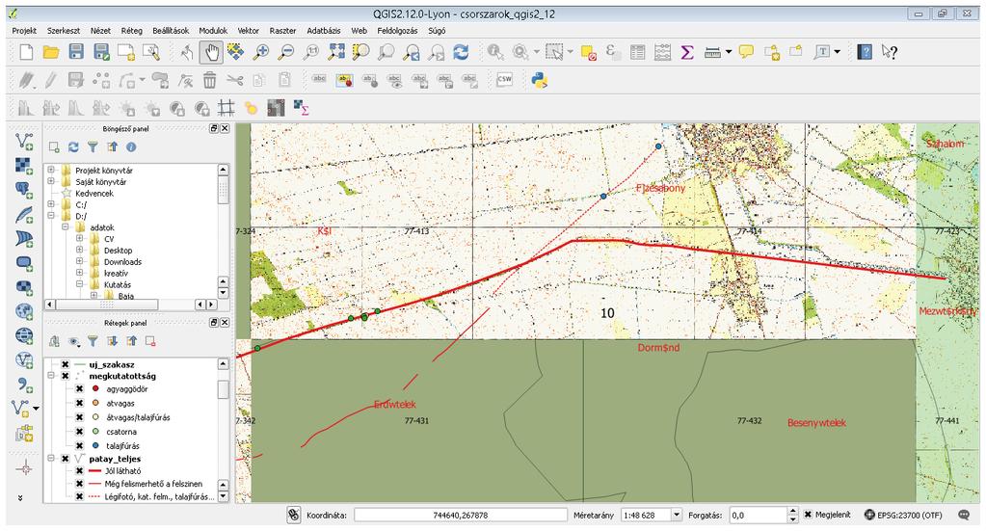
Task: Show statistical summary with the Sigma icon
Action: (687, 52)
